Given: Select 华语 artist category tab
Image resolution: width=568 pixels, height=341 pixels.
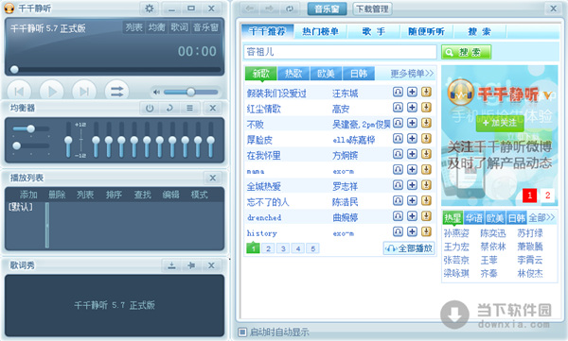Looking at the screenshot, I should tap(474, 218).
